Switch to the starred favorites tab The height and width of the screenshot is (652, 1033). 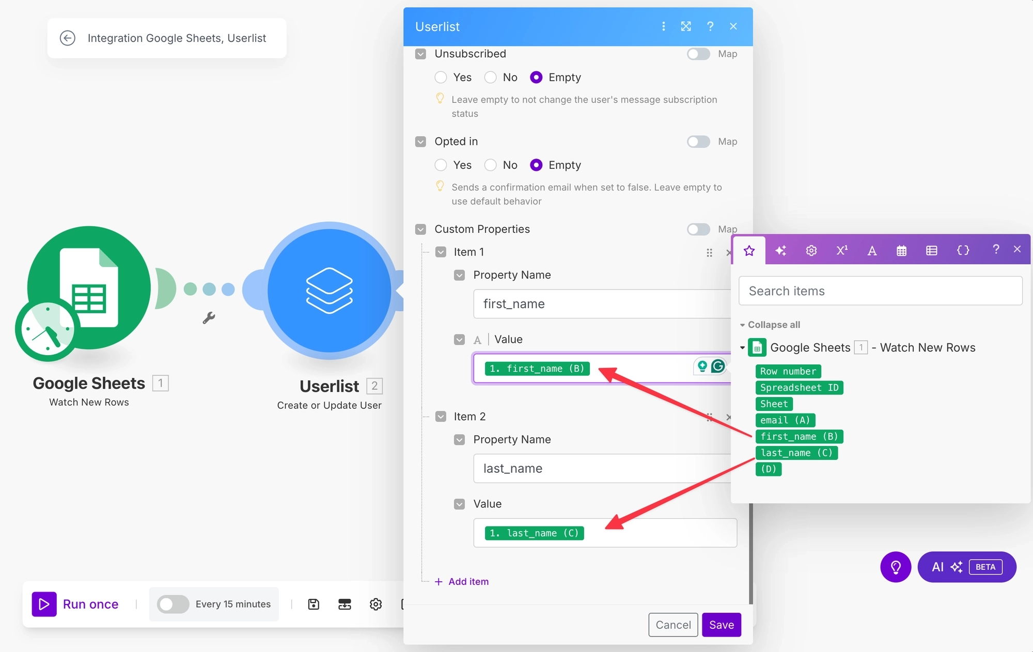point(749,250)
